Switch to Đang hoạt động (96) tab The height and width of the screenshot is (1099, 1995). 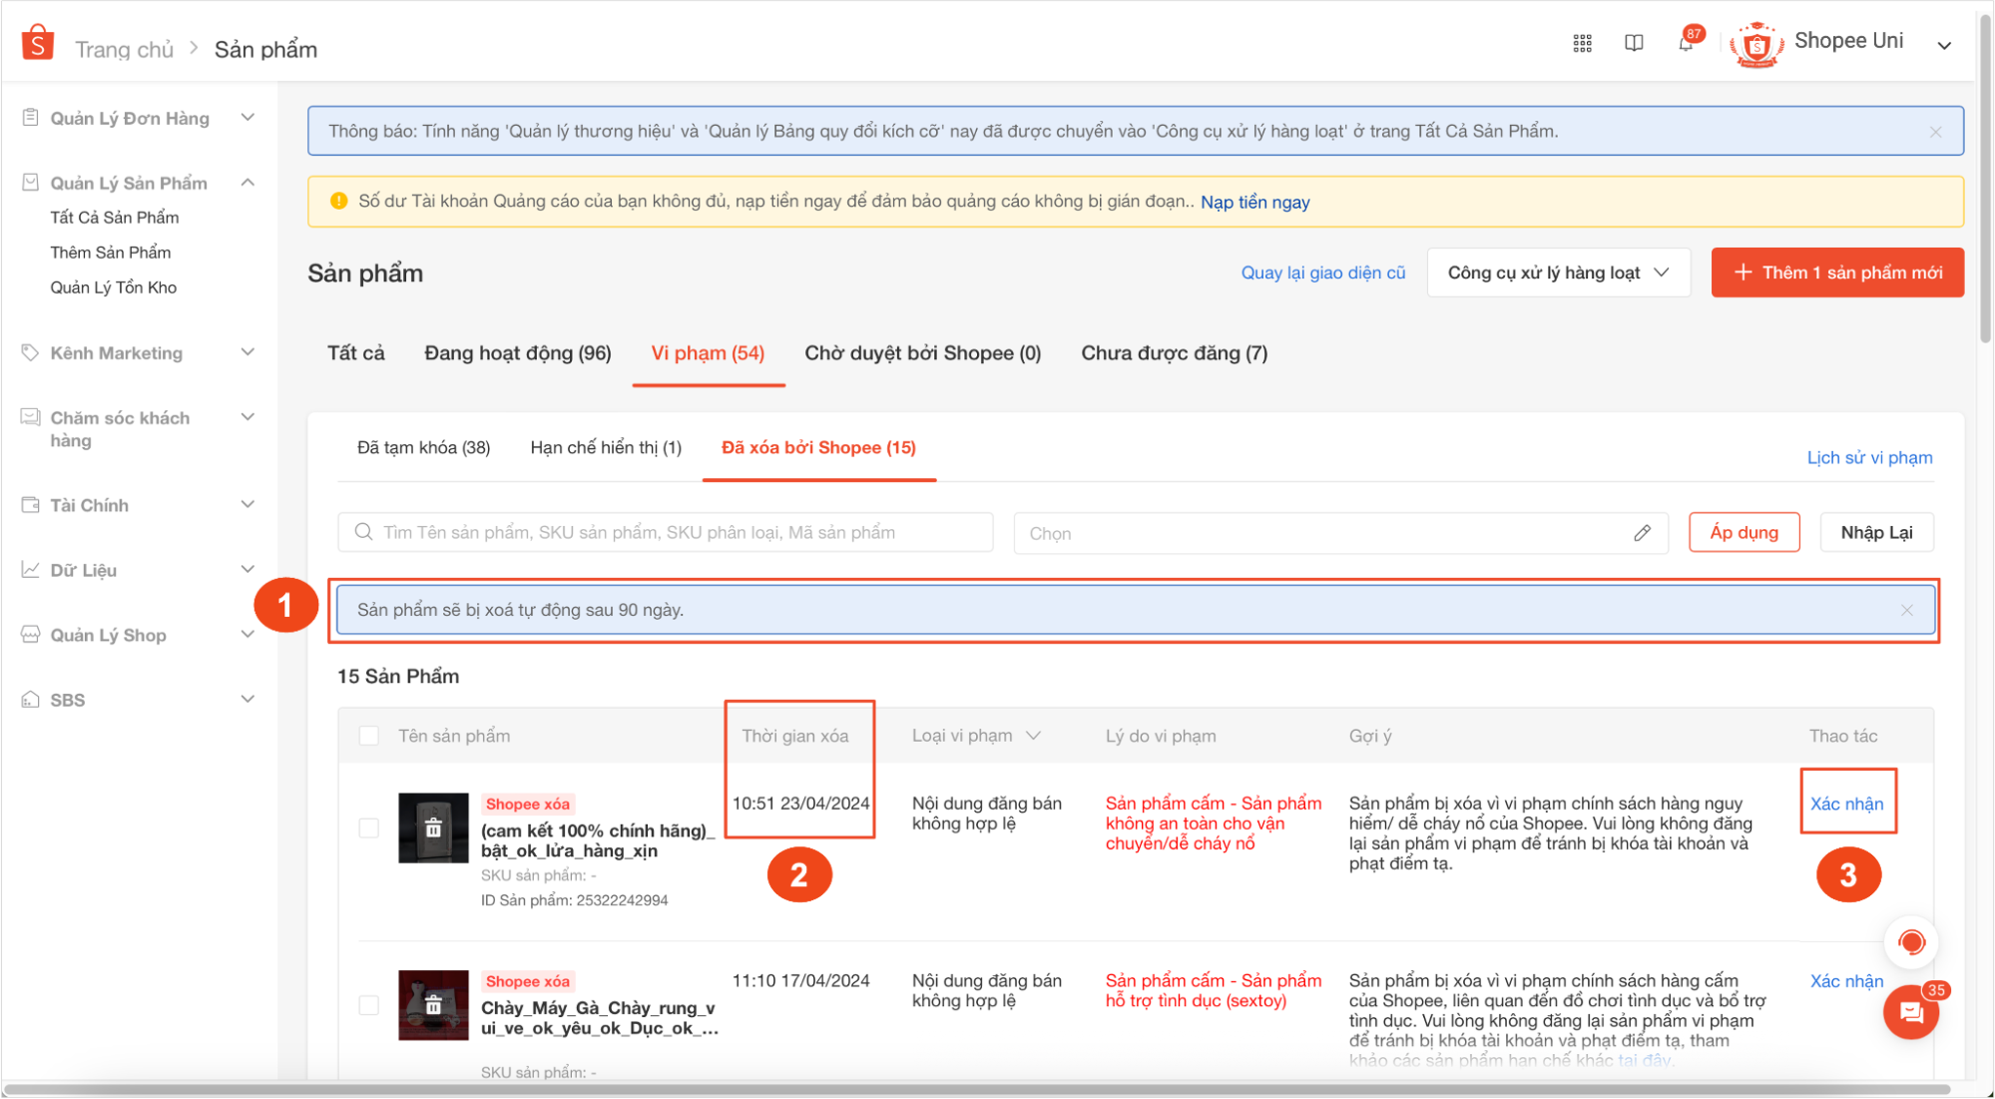coord(517,352)
